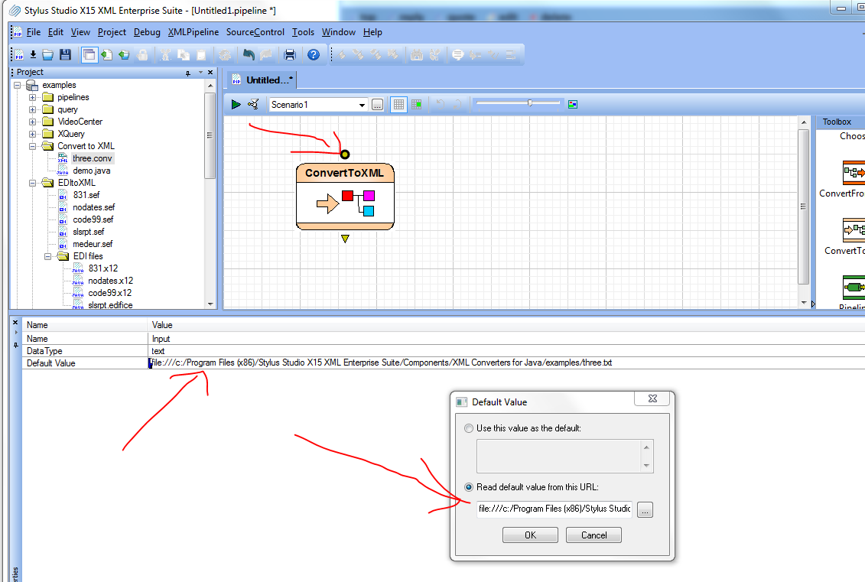This screenshot has width=865, height=582.
Task: Click the Undo arrow in the main toolbar
Action: (x=249, y=54)
